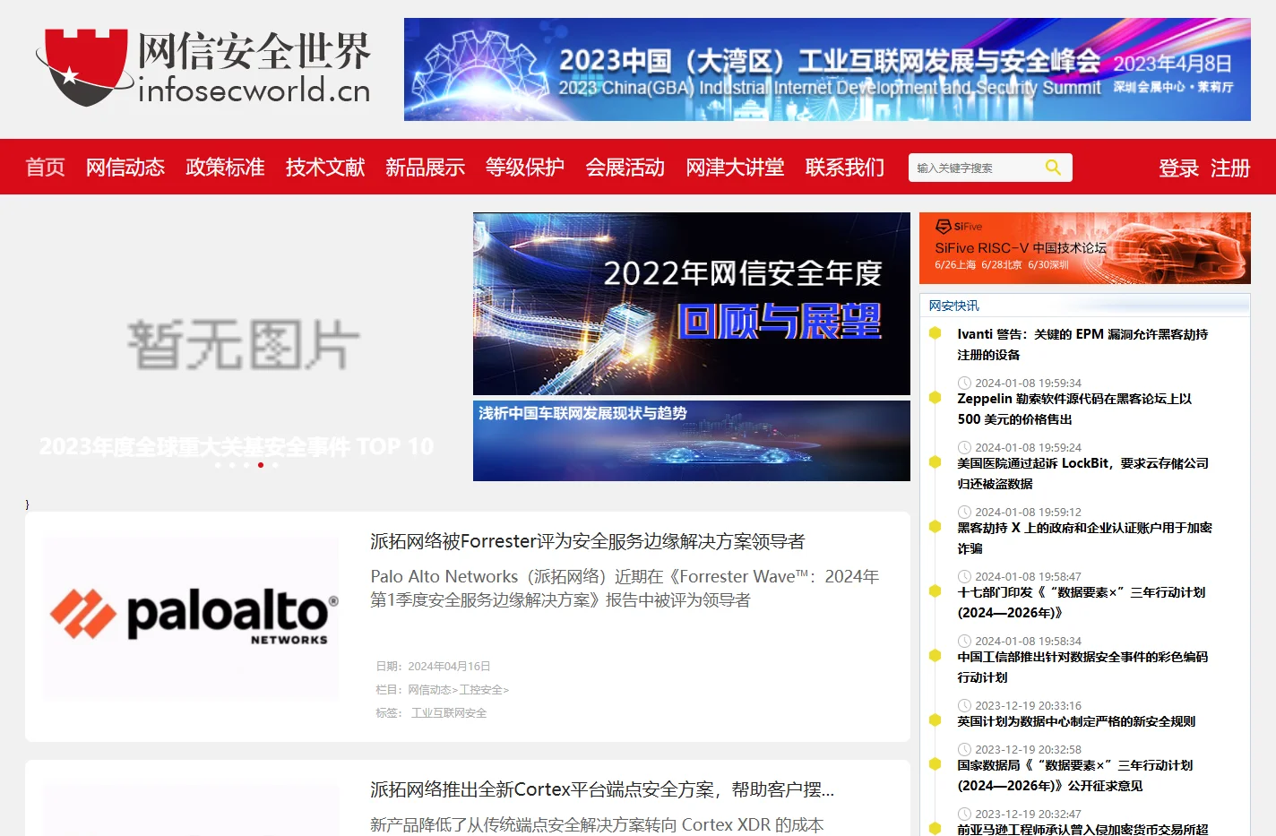Click the 日期：2024年04月16日 text

coord(433,666)
